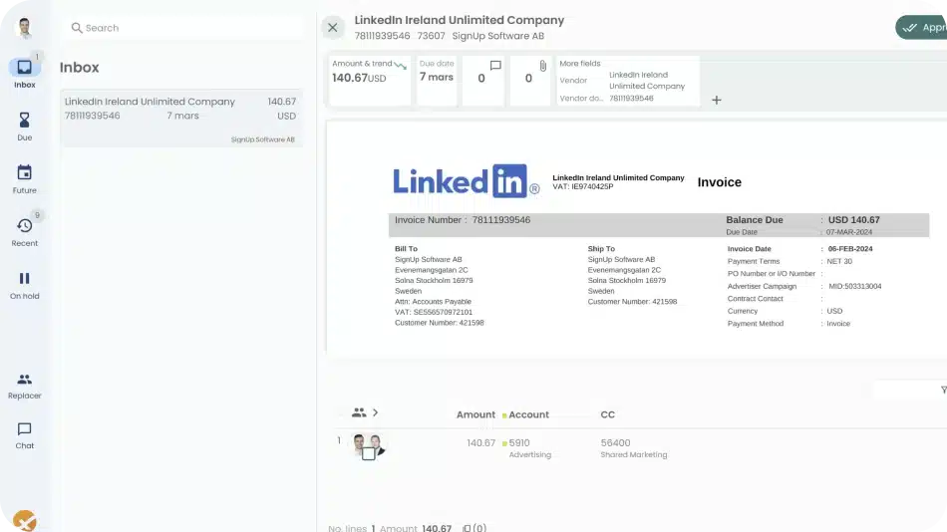The height and width of the screenshot is (532, 947).
Task: Open the Due date 7 mars card
Action: click(436, 81)
